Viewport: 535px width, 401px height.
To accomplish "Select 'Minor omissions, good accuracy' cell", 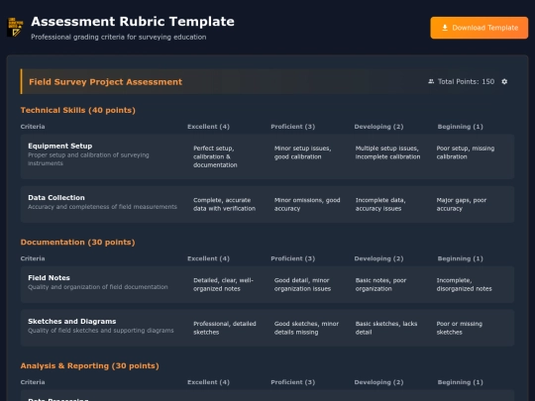I will pyautogui.click(x=307, y=204).
